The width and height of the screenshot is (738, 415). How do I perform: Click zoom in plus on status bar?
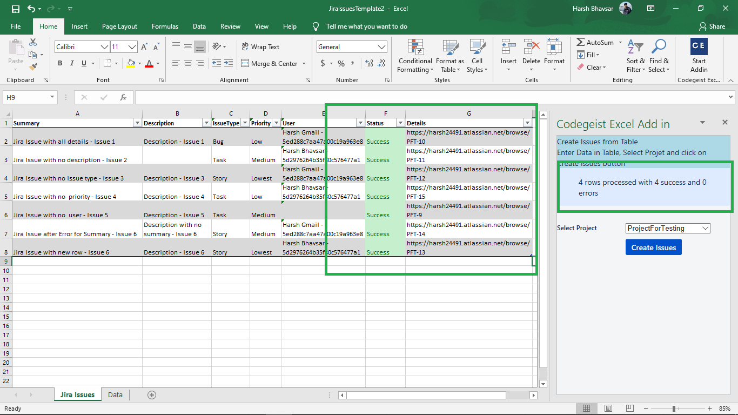coord(709,409)
